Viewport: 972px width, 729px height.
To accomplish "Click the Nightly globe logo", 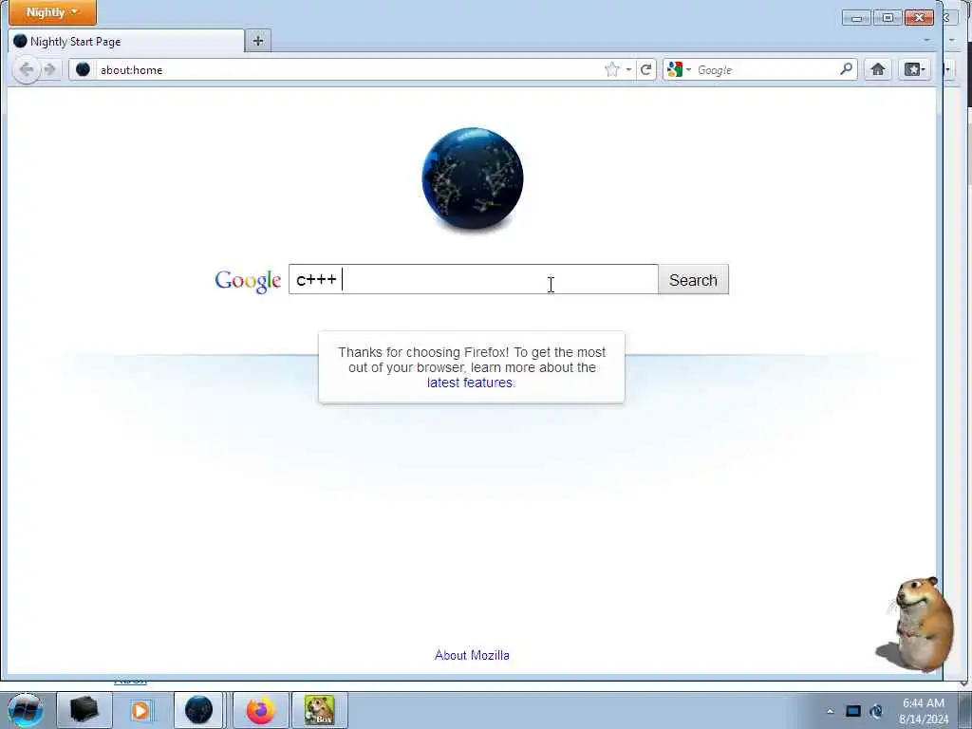I will point(473,178).
